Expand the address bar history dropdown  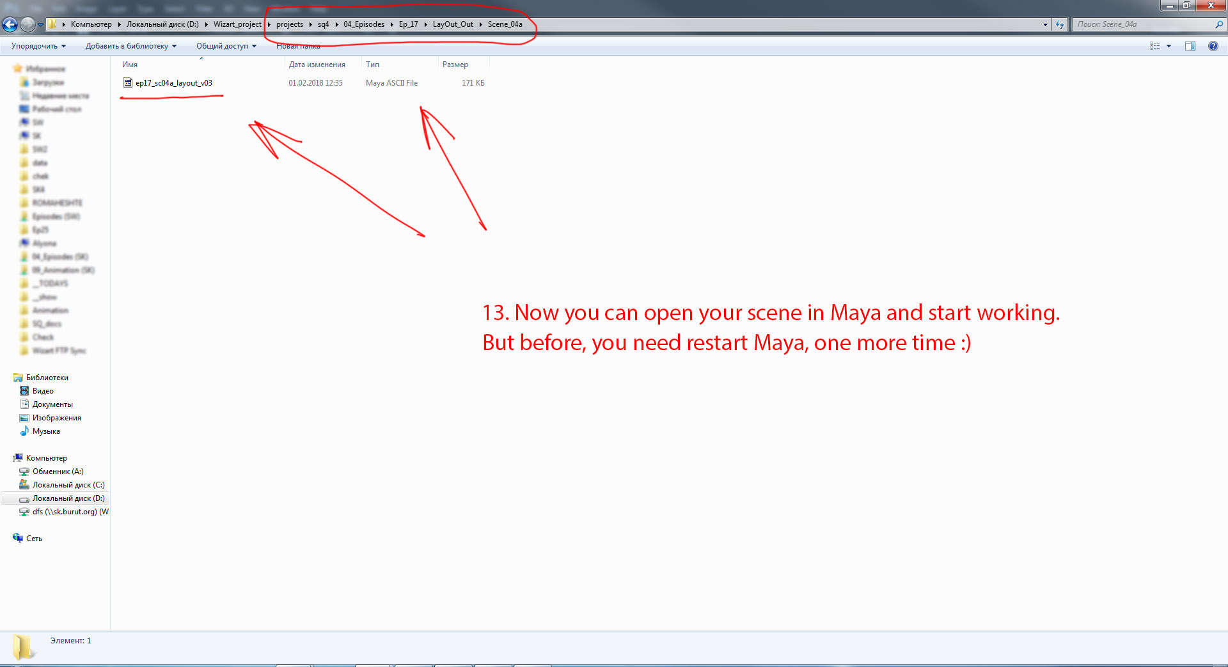pyautogui.click(x=1045, y=24)
